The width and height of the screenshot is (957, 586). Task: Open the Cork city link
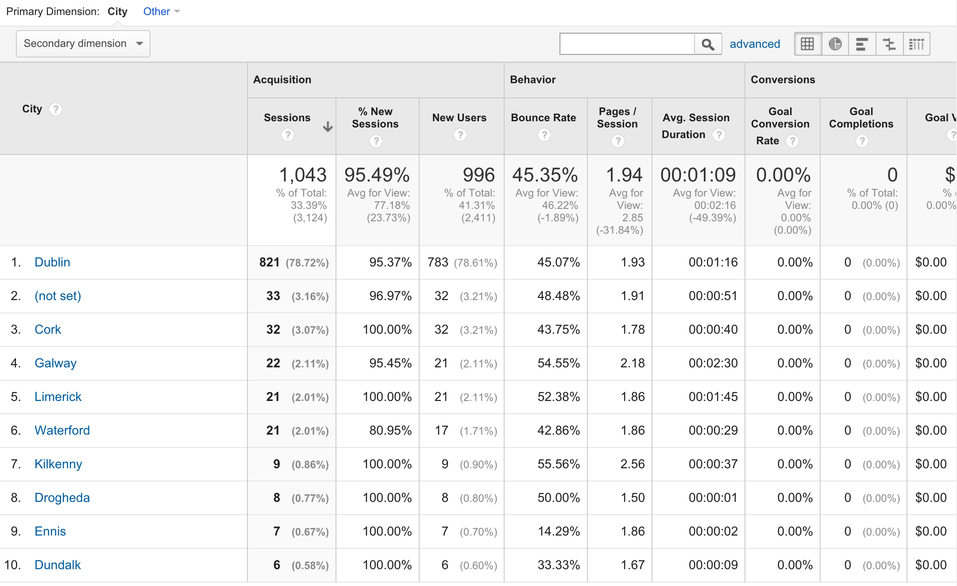(48, 329)
